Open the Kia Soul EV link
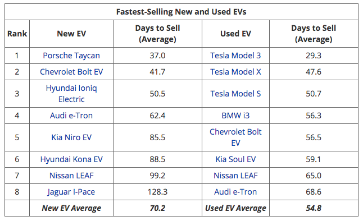 235,159
